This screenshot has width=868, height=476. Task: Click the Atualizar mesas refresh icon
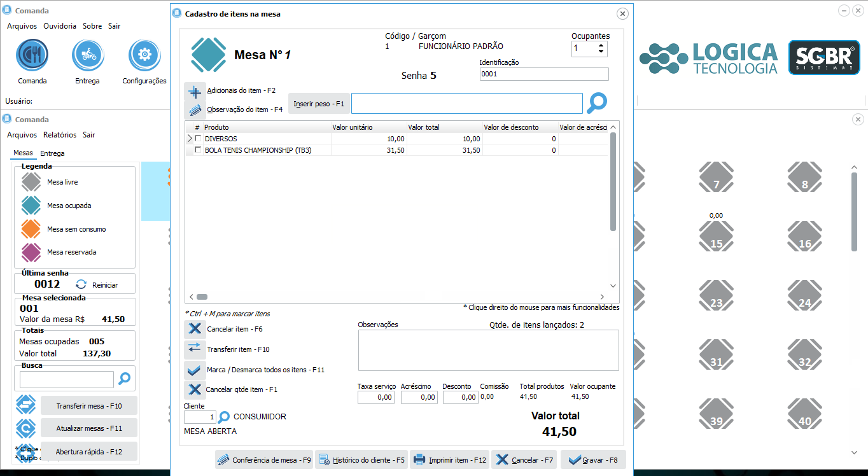coord(25,428)
